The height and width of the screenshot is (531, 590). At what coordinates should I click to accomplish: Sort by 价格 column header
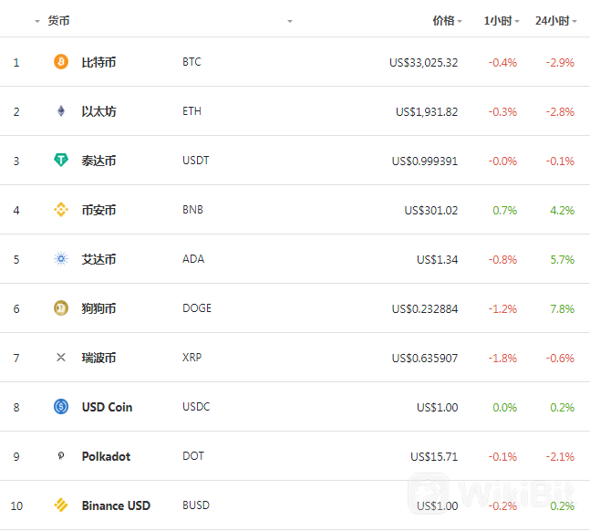pos(443,20)
